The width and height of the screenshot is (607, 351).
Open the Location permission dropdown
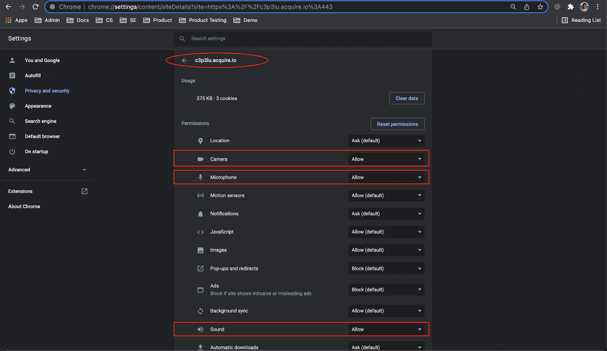click(x=386, y=141)
